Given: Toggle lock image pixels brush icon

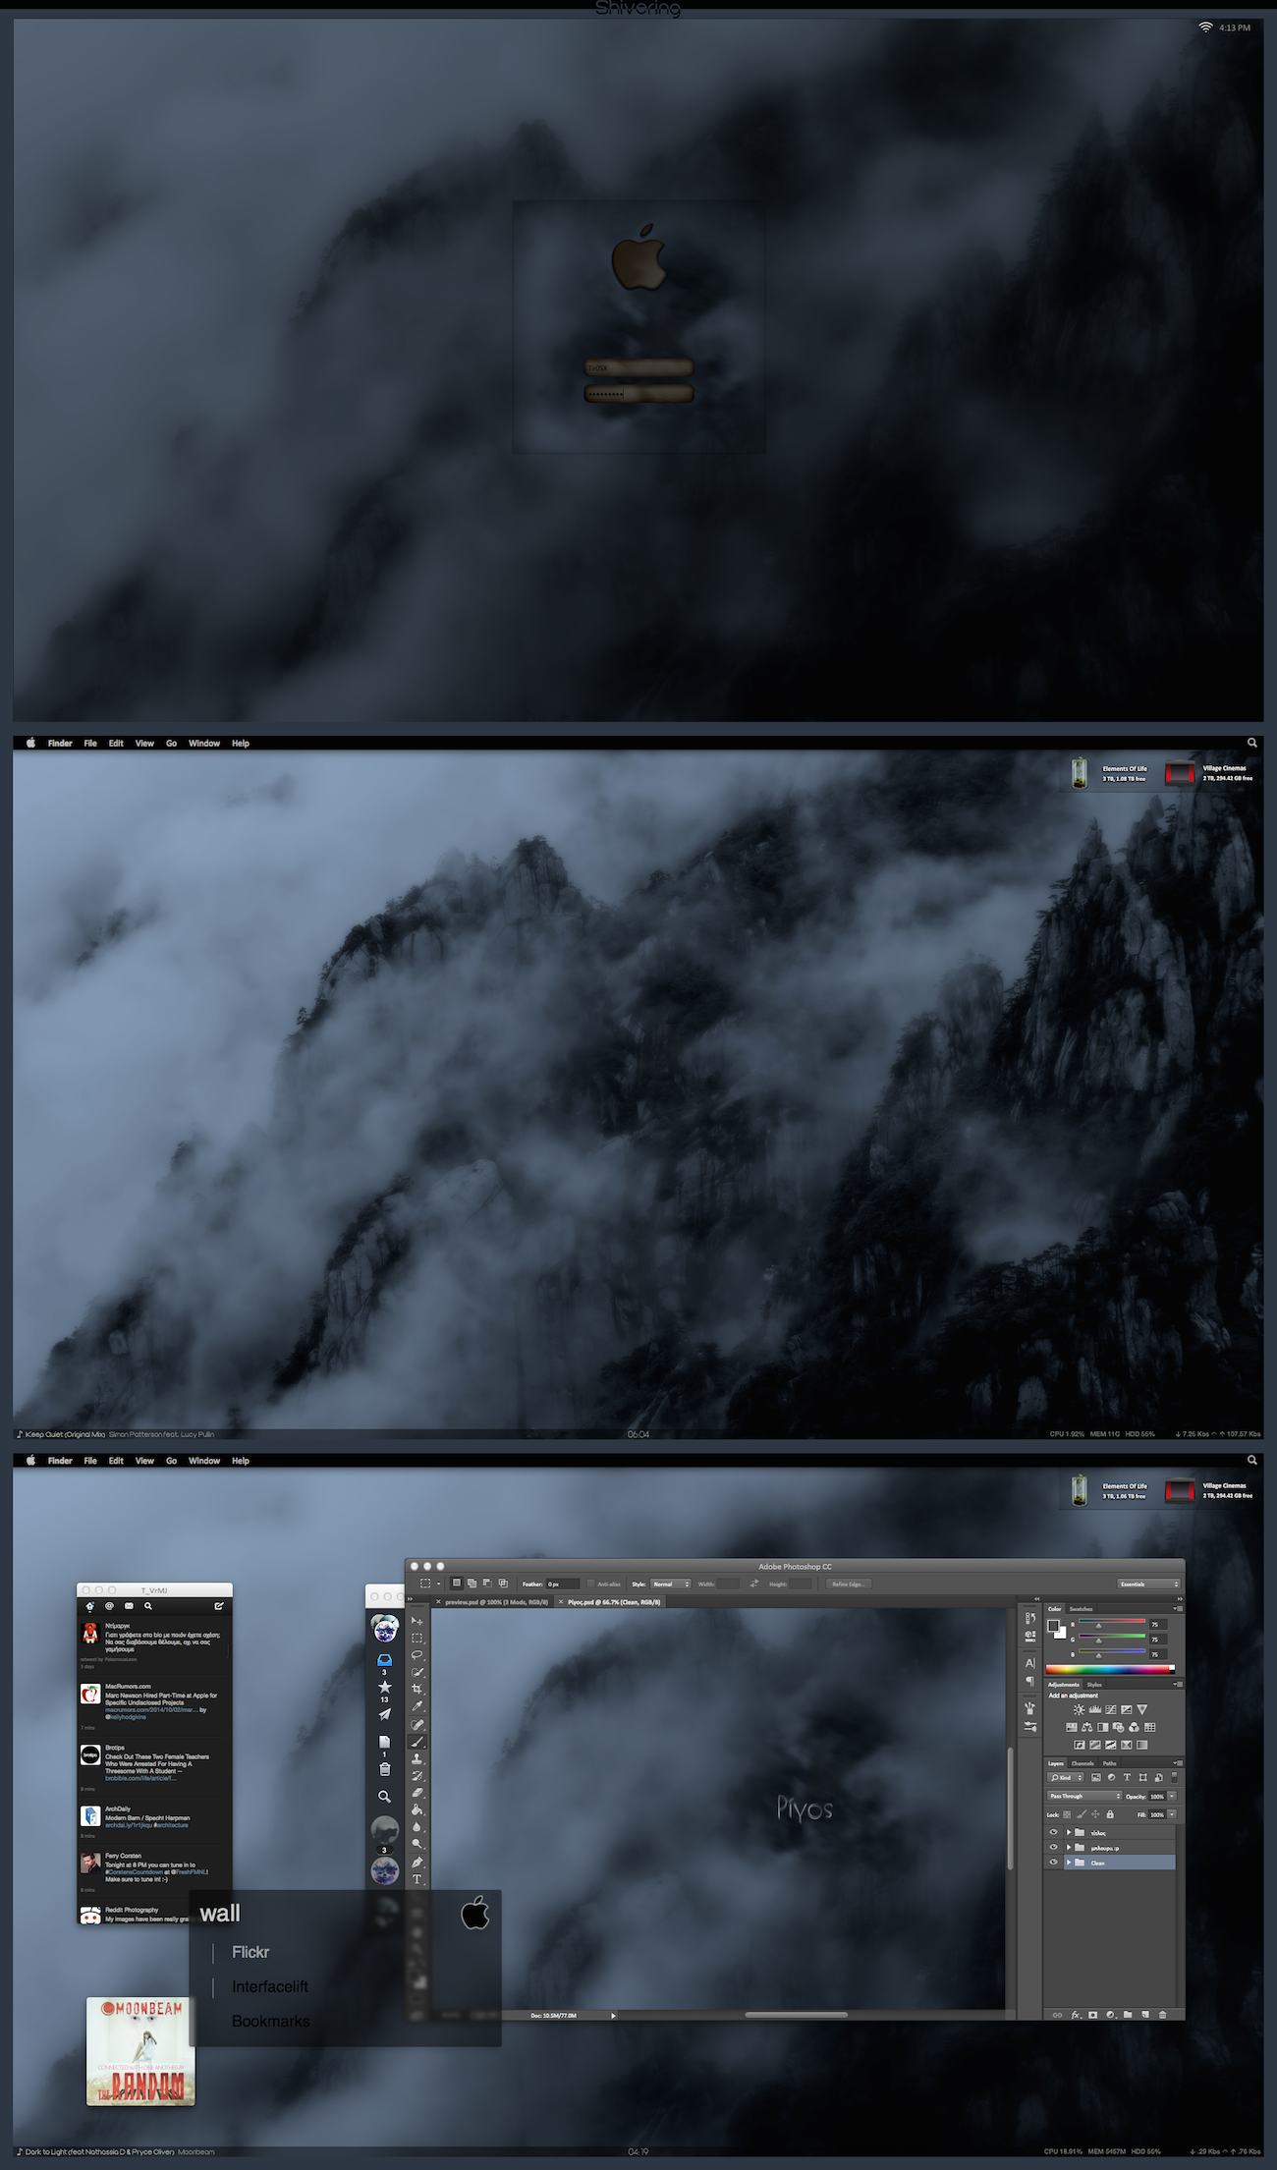Looking at the screenshot, I should coord(1082,1814).
